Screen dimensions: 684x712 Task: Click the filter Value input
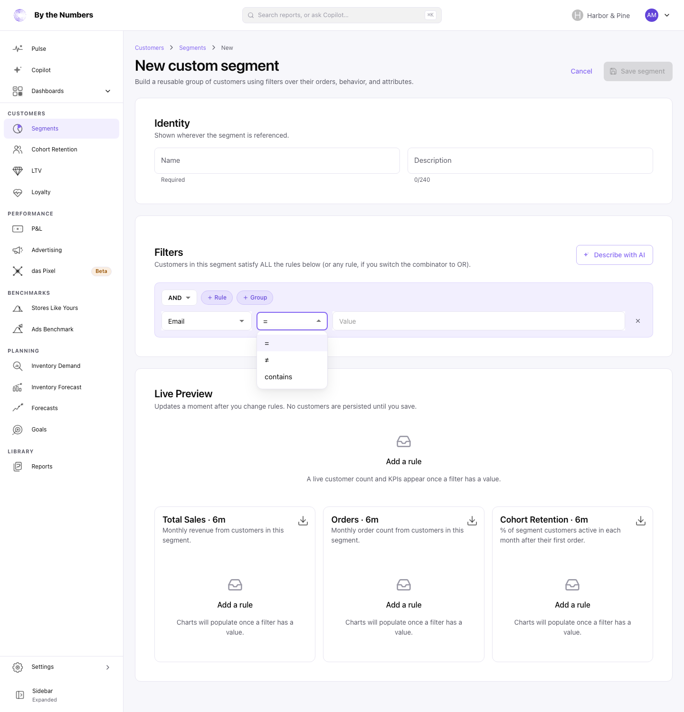479,321
